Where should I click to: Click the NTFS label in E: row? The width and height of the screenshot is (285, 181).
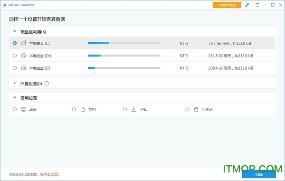(184, 68)
